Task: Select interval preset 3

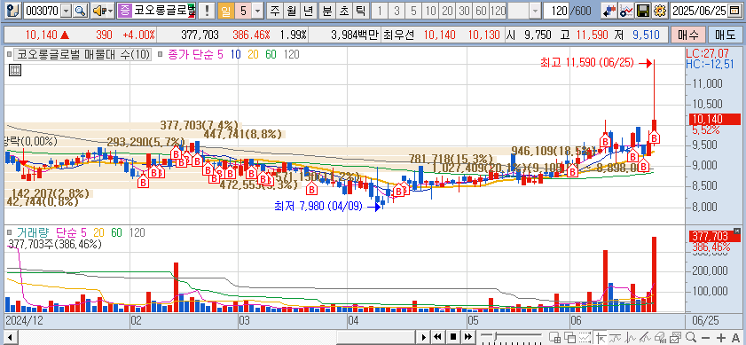Action: [397, 11]
